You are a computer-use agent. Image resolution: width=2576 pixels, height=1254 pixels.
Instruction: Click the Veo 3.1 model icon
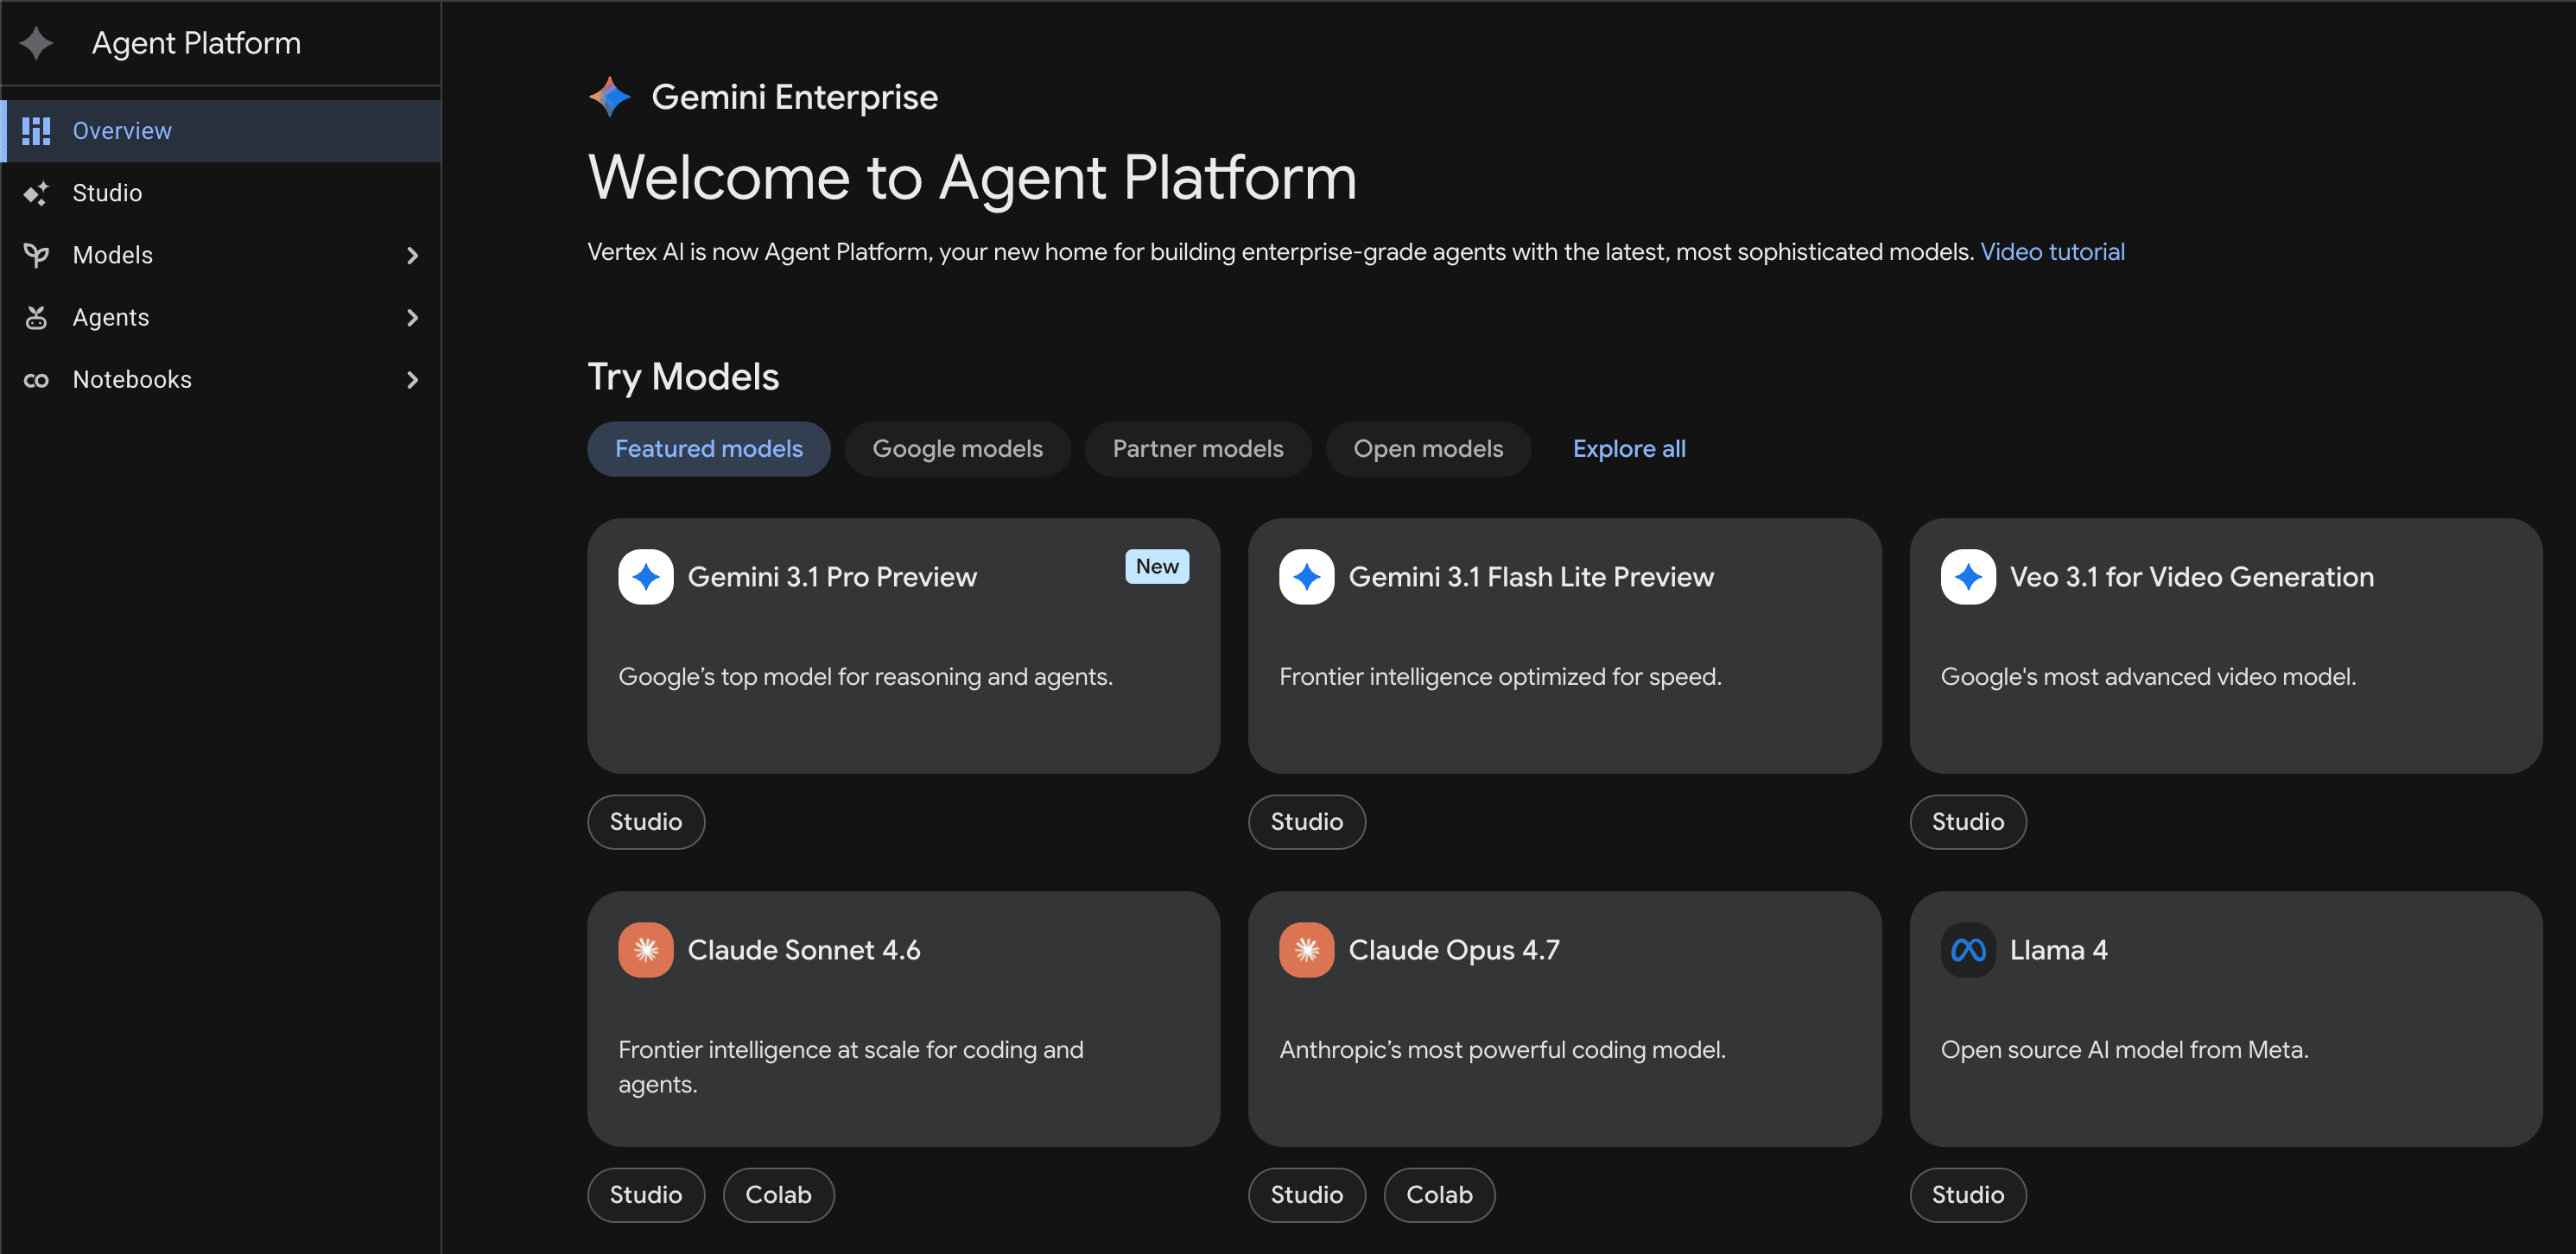pyautogui.click(x=1968, y=577)
